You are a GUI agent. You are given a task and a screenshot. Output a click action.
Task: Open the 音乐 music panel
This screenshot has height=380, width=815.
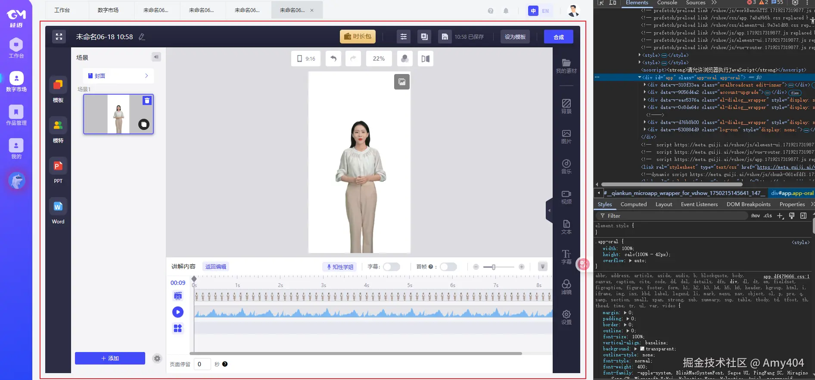pyautogui.click(x=566, y=166)
